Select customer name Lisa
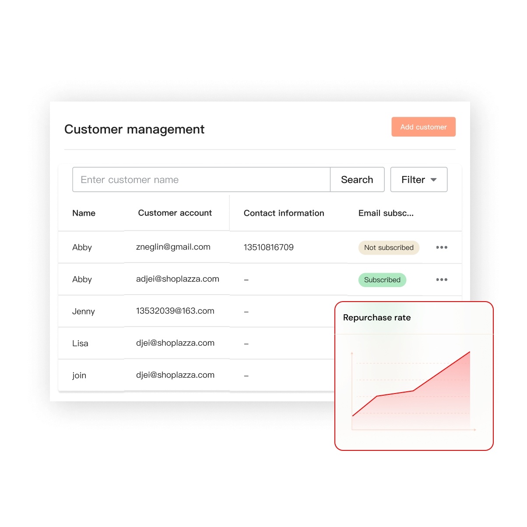Screen dimensions: 527x527 pos(80,344)
